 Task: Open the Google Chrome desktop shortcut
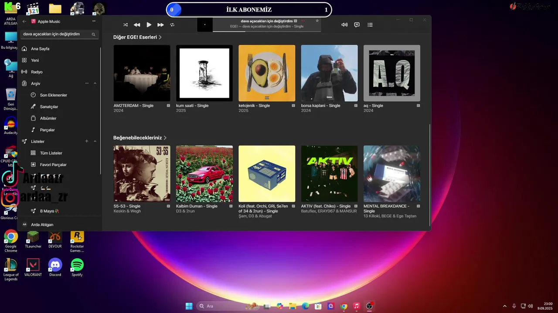[x=11, y=242]
